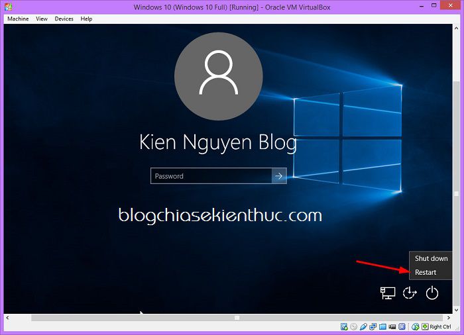Click the Right Ctrl host key label
This screenshot has width=464, height=335.
click(x=440, y=326)
